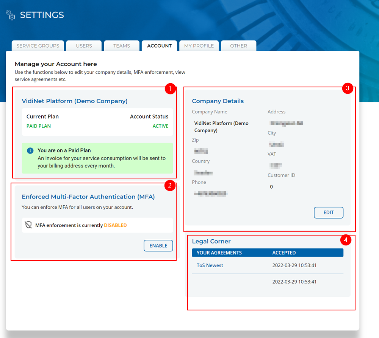The image size is (379, 338).
Task: Click the red number 2 marker
Action: point(170,186)
